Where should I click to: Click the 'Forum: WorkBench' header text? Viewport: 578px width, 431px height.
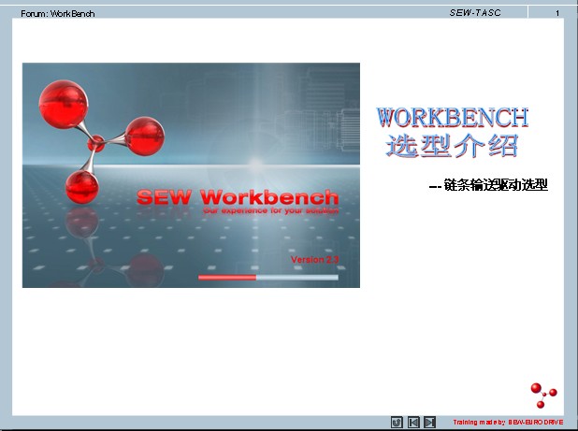[x=58, y=14]
